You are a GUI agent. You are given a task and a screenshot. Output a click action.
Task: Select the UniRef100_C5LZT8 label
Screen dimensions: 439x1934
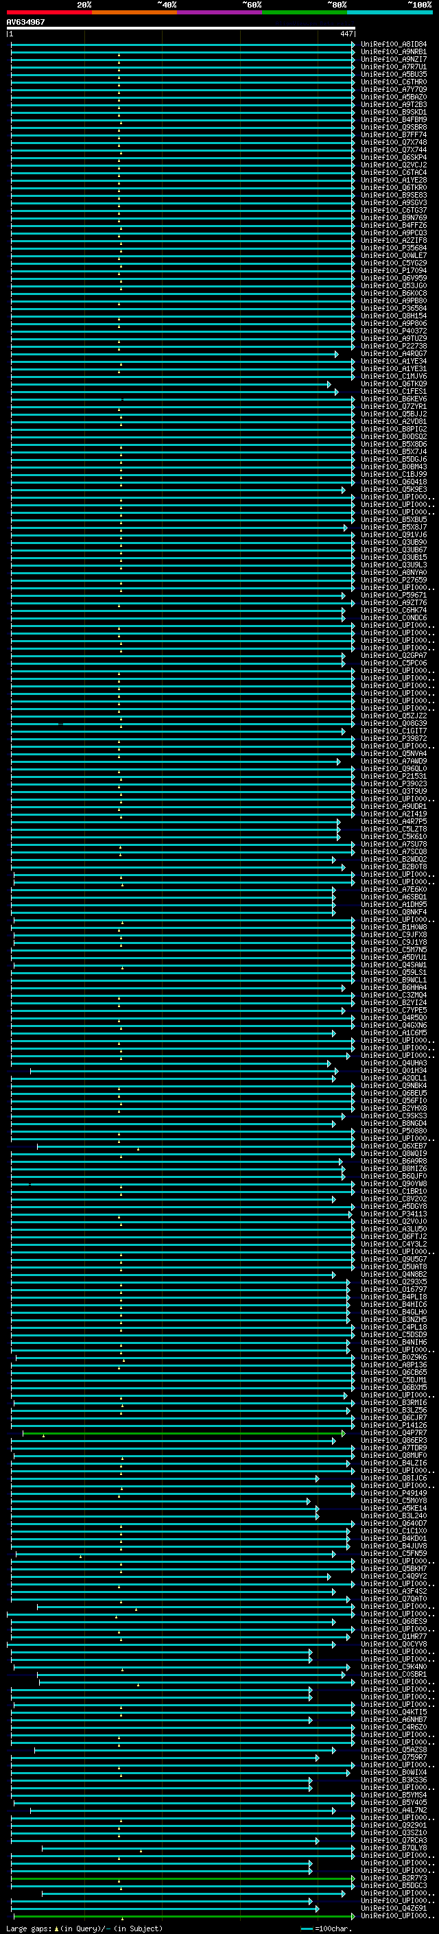point(394,829)
